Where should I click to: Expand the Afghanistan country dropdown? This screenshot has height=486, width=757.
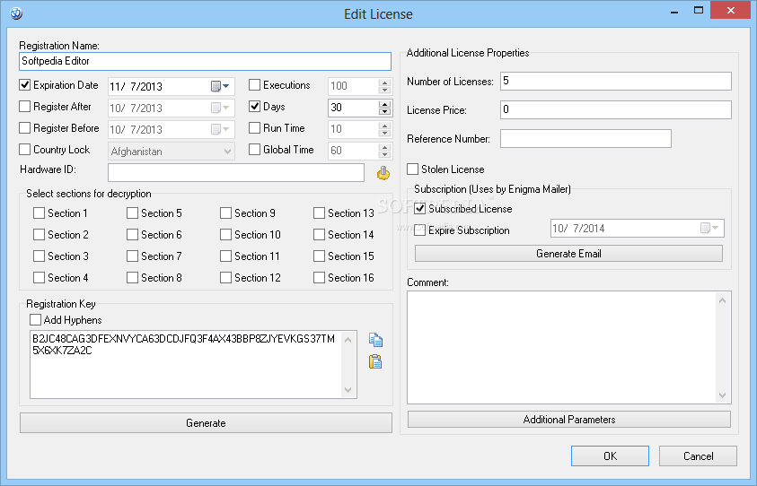click(226, 152)
